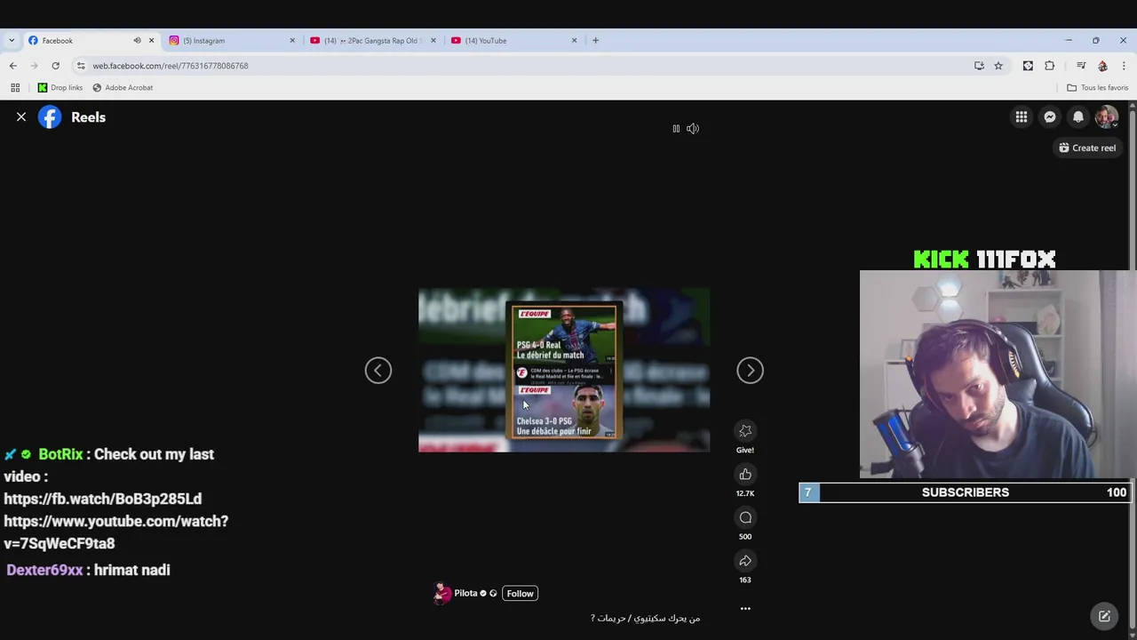Follow the Pilota page
Image resolution: width=1137 pixels, height=640 pixels.
click(x=520, y=594)
